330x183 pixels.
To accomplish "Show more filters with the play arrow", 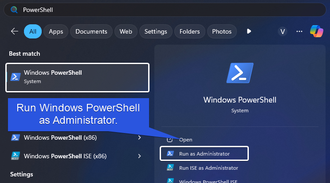I will pos(249,31).
